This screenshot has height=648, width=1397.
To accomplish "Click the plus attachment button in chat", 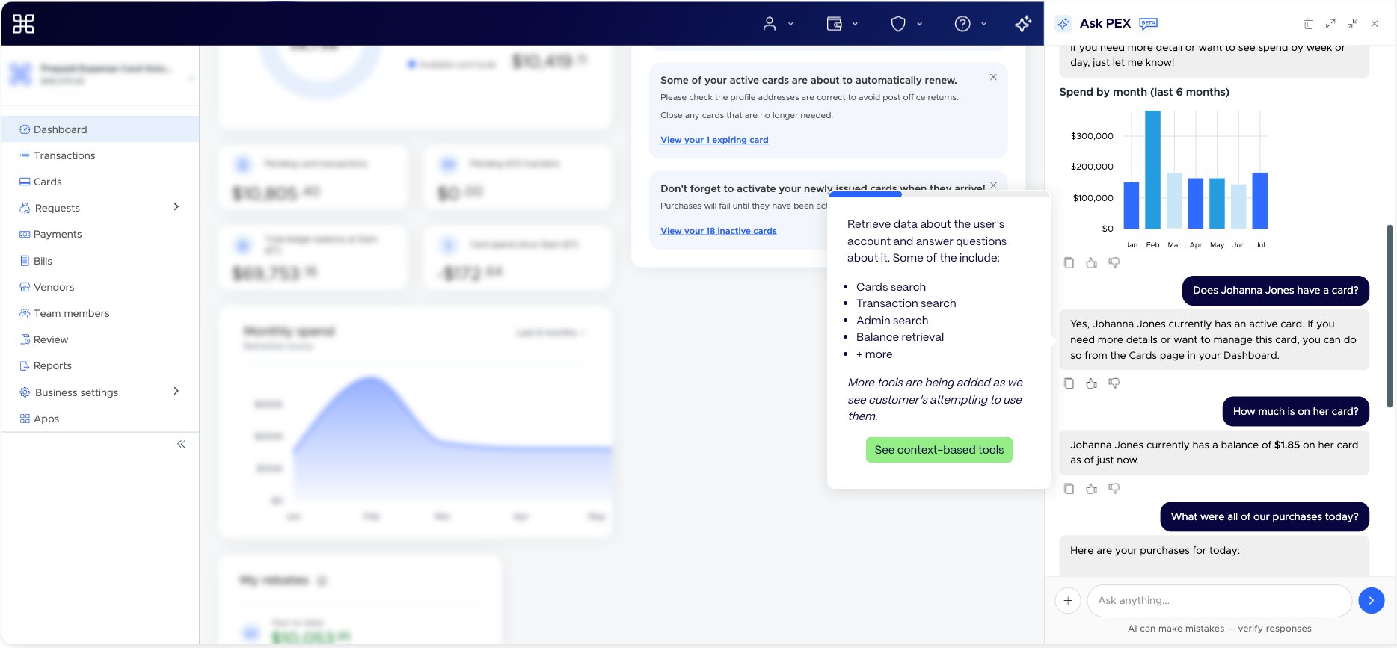I will (1068, 600).
